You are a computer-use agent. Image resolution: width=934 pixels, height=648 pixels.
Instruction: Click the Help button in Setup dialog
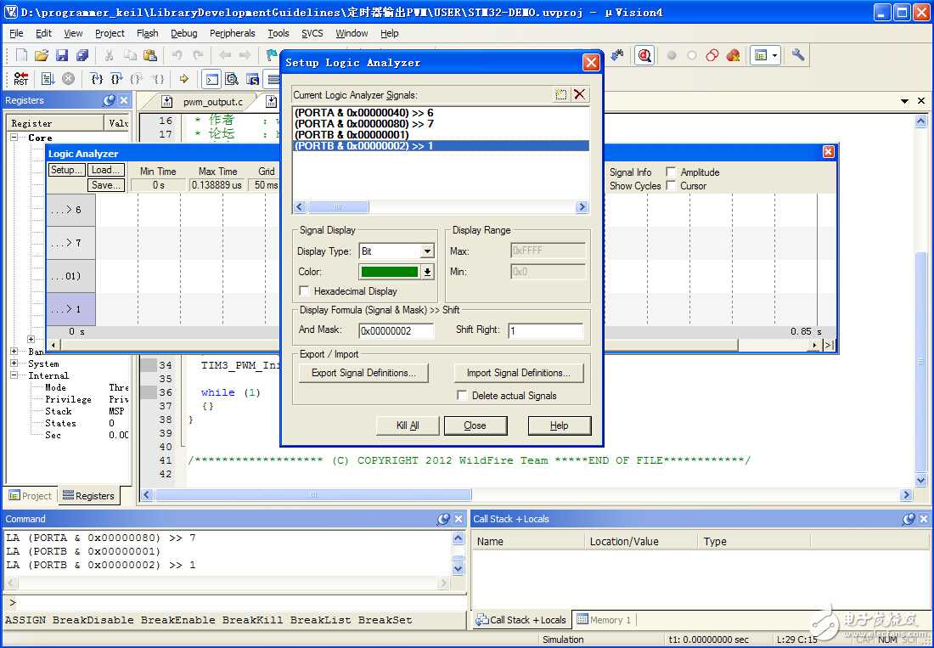point(560,425)
